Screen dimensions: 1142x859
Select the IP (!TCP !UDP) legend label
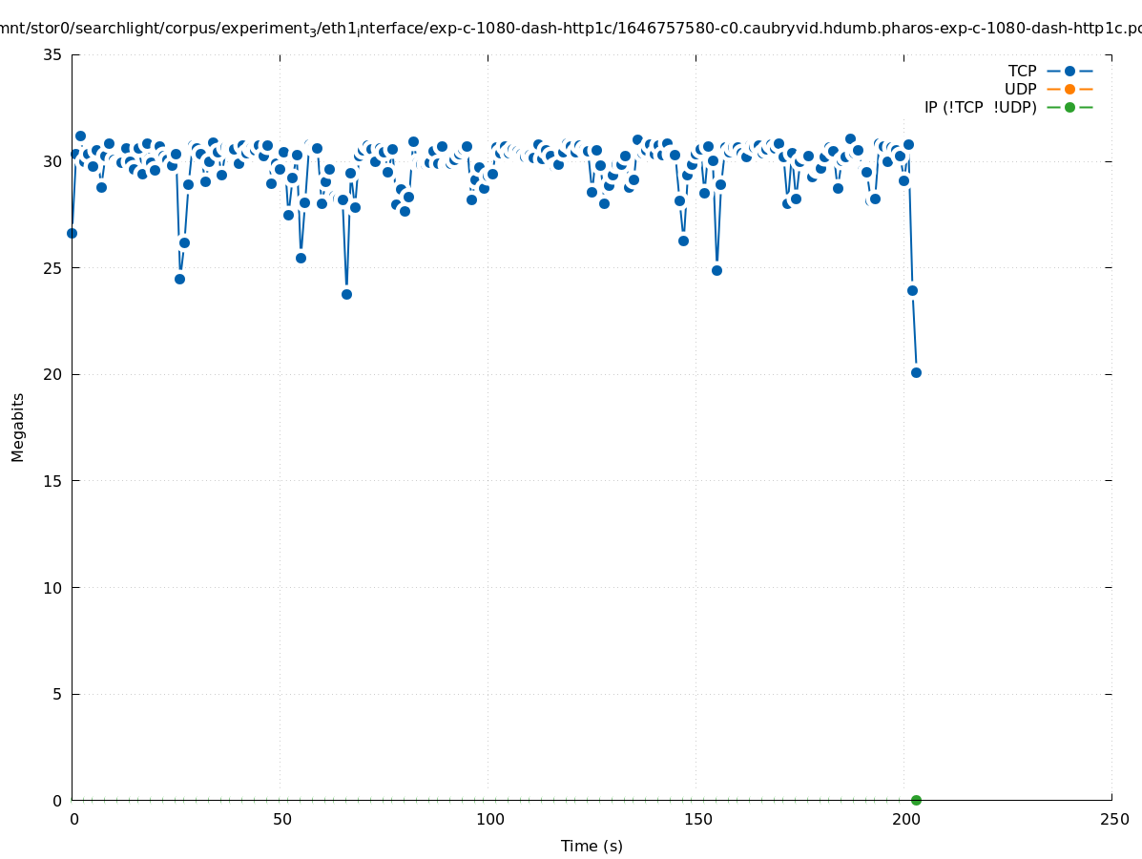(980, 107)
